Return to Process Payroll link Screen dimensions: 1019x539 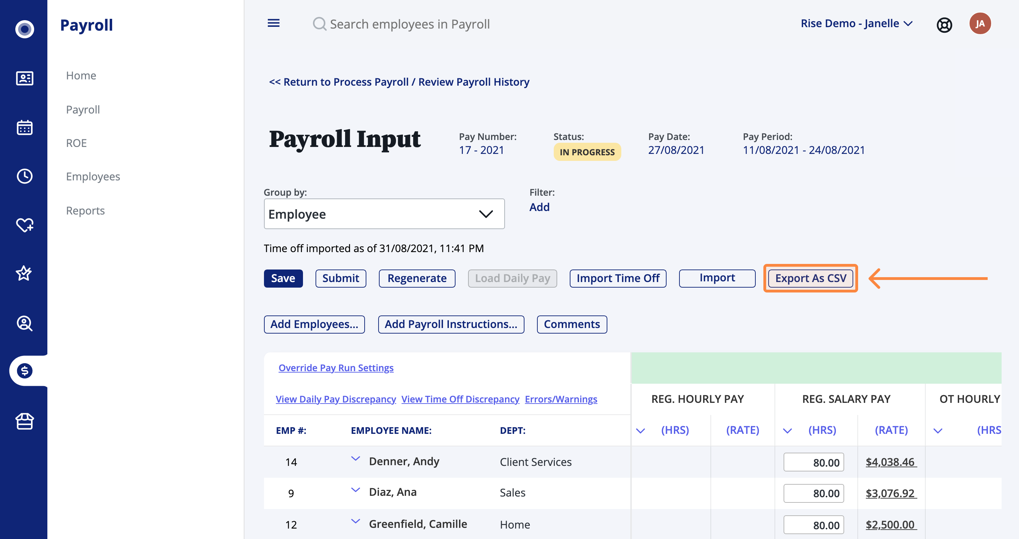(399, 81)
